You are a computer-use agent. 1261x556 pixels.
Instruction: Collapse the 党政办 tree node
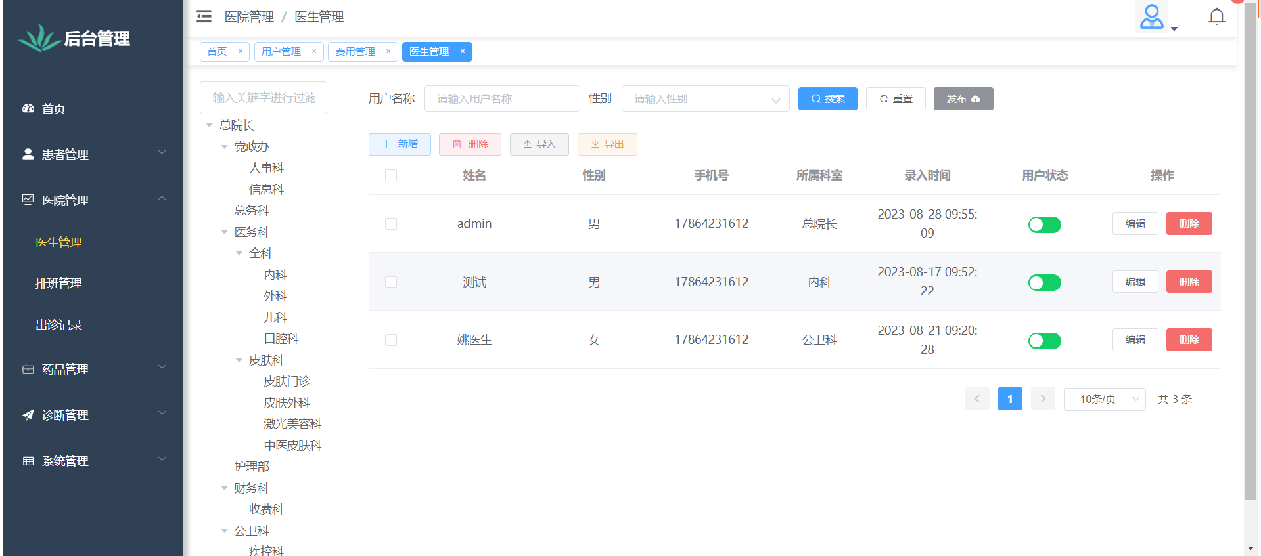pos(225,146)
